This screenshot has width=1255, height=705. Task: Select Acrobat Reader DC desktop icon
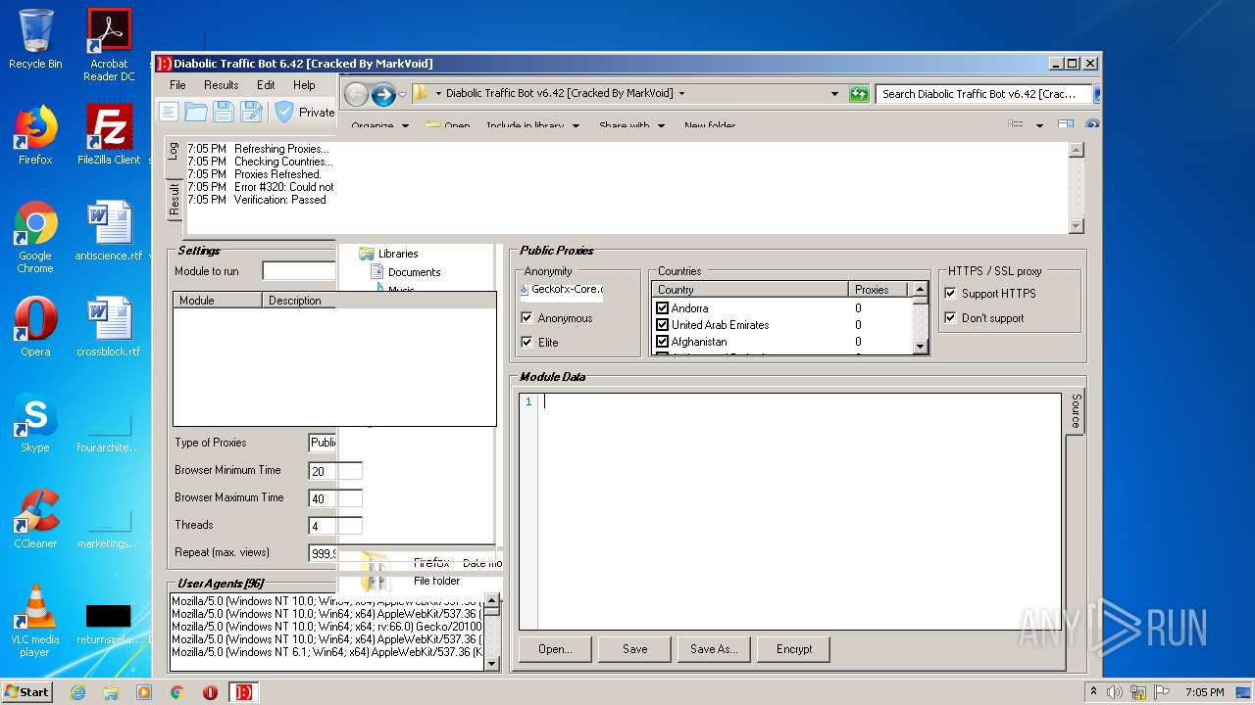click(109, 45)
